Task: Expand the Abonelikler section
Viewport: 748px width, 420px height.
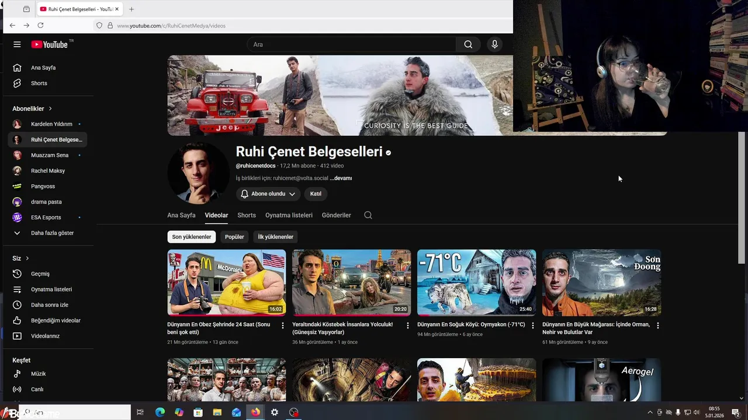Action: 32,108
